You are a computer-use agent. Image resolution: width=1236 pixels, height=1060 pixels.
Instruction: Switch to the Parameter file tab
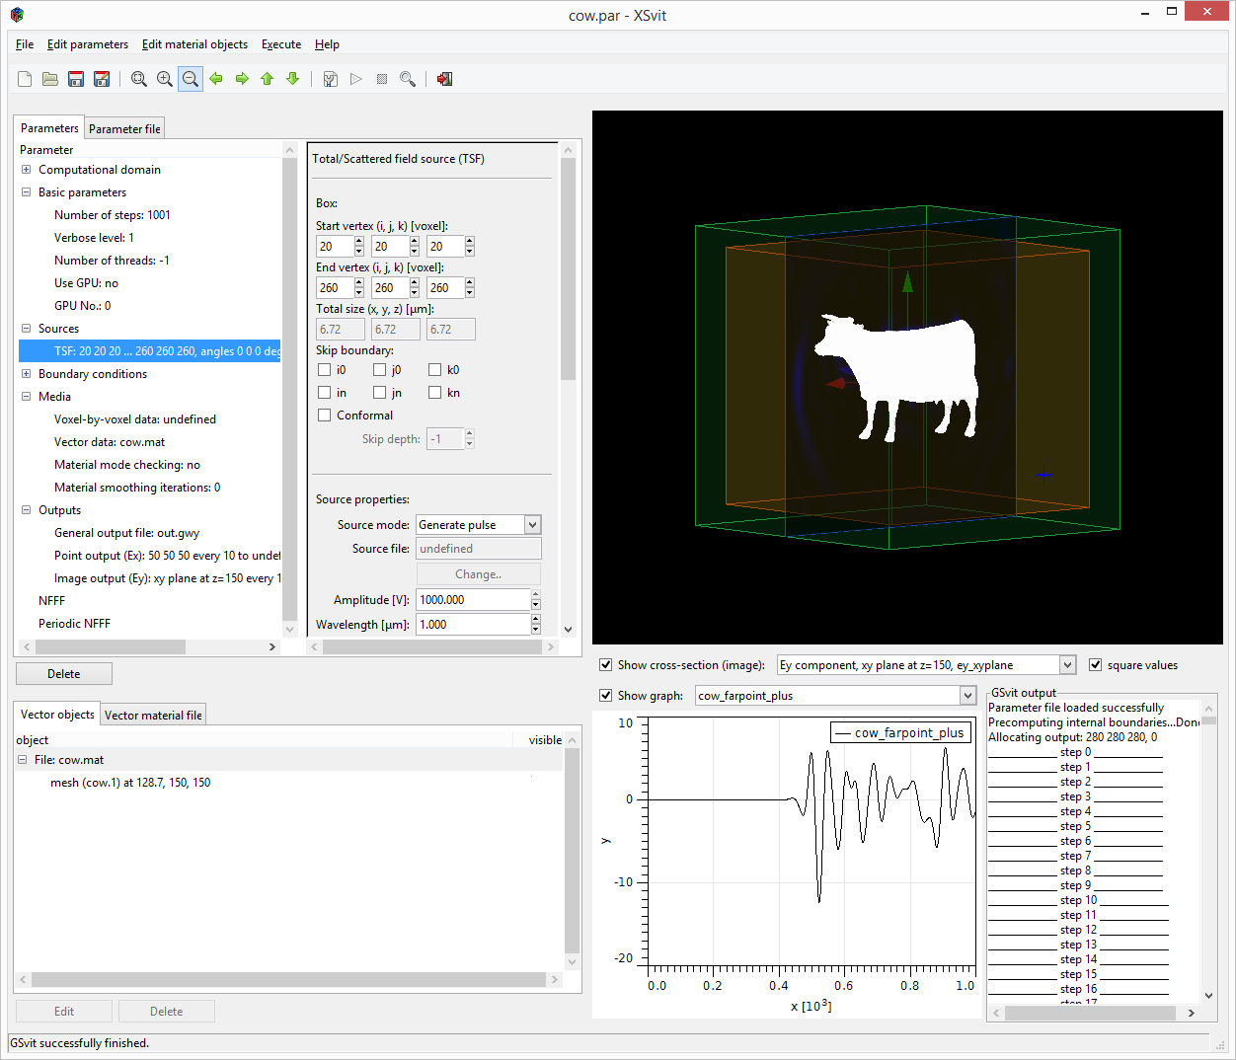124,129
